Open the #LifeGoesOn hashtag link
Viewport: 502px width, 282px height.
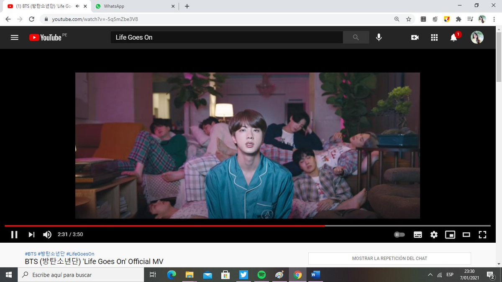click(80, 254)
